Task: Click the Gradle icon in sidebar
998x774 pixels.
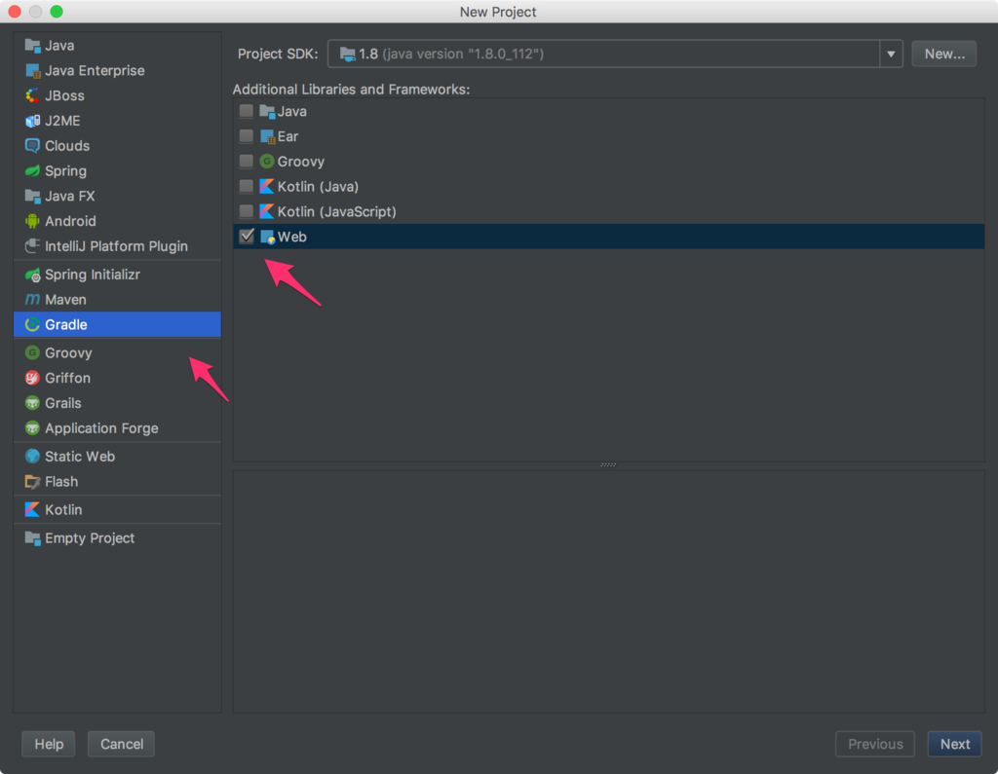Action: [x=32, y=325]
